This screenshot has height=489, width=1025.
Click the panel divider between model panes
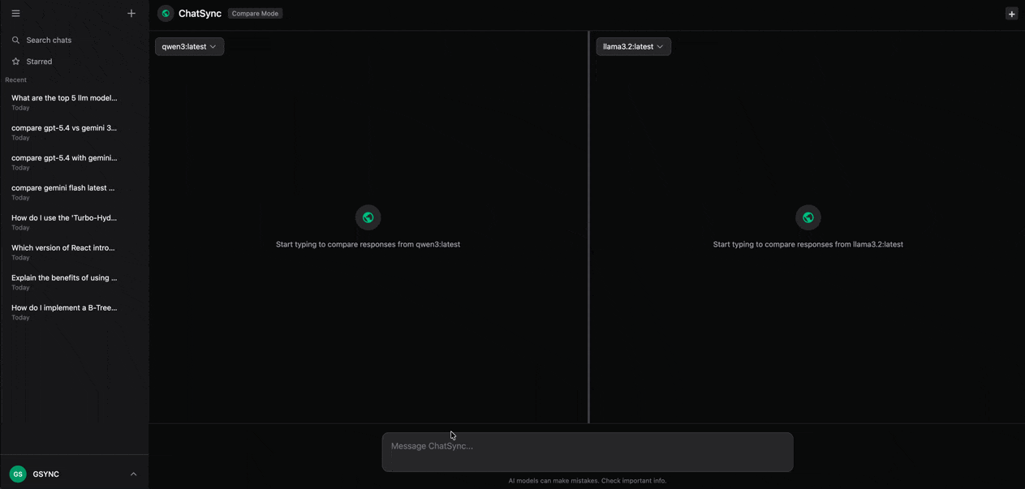(588, 227)
